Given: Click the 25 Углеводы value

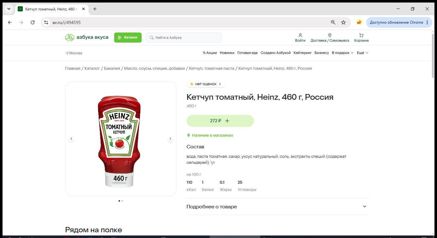Looking at the screenshot, I should [x=240, y=182].
